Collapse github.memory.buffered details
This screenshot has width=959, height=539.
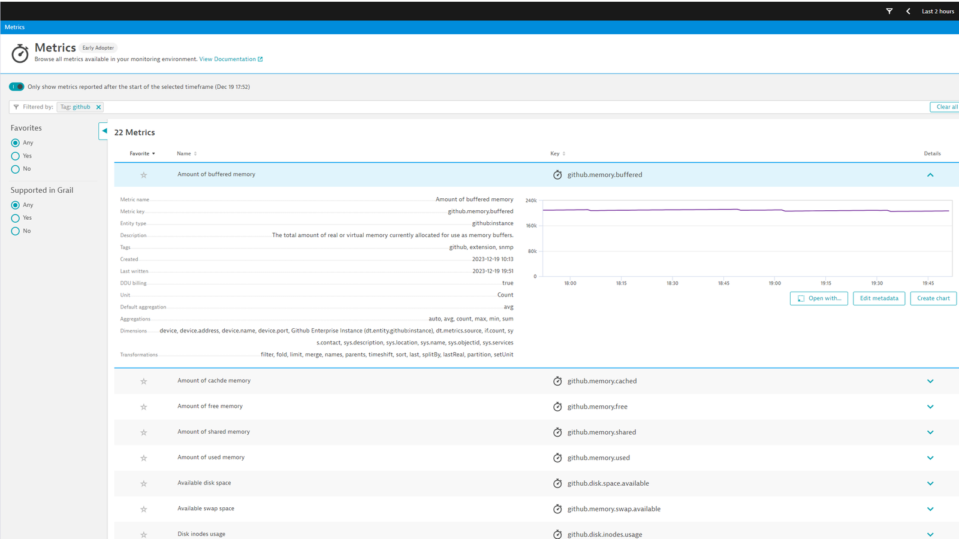930,175
